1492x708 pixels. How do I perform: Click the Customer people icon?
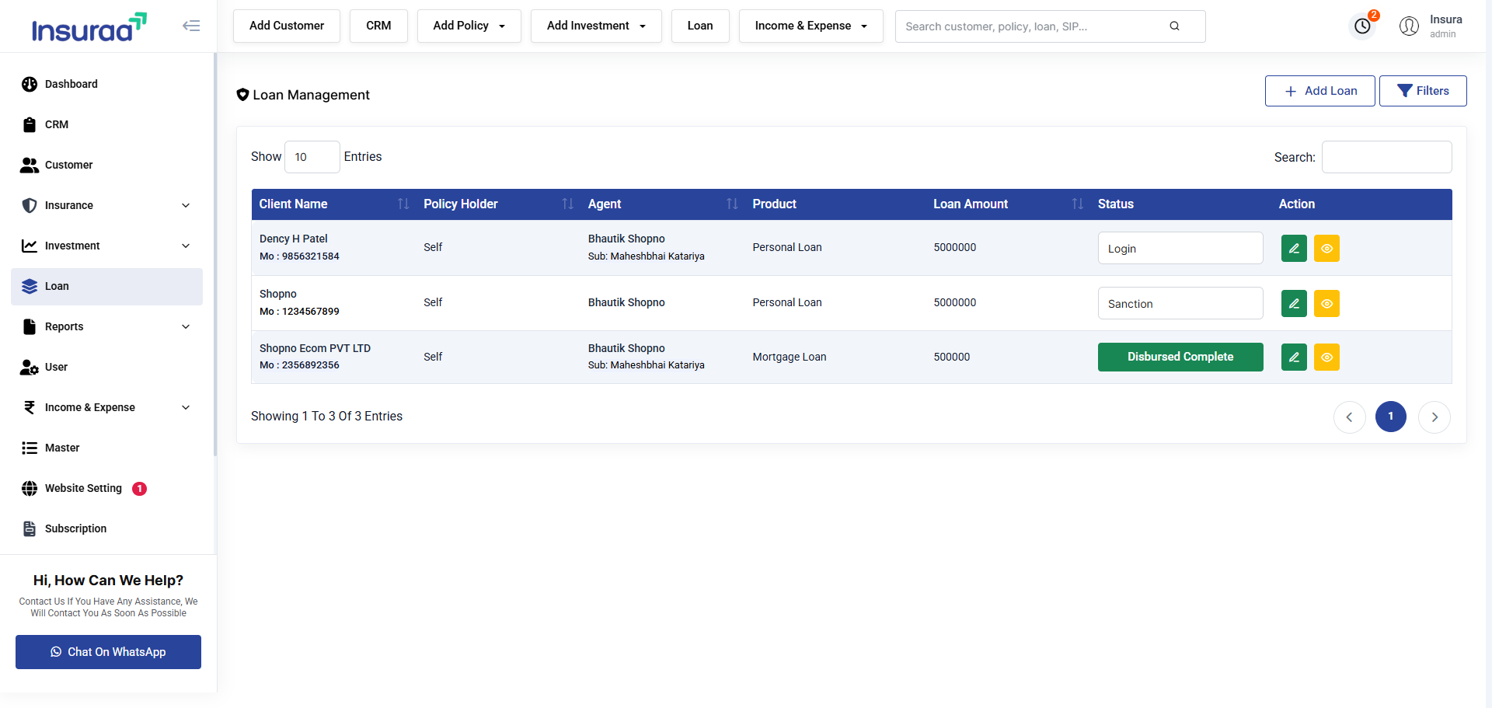30,165
